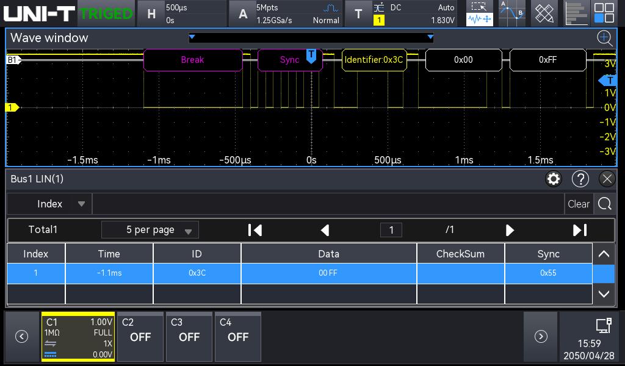Screen dimensions: 625x366
Task: Click the magnifier zoom icon in Wave window
Action: (x=604, y=38)
